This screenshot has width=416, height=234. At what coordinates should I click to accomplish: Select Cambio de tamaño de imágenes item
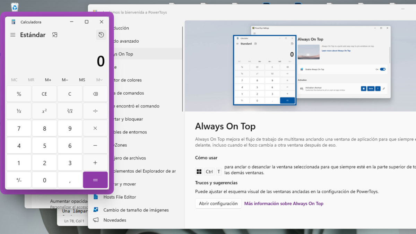tap(136, 210)
